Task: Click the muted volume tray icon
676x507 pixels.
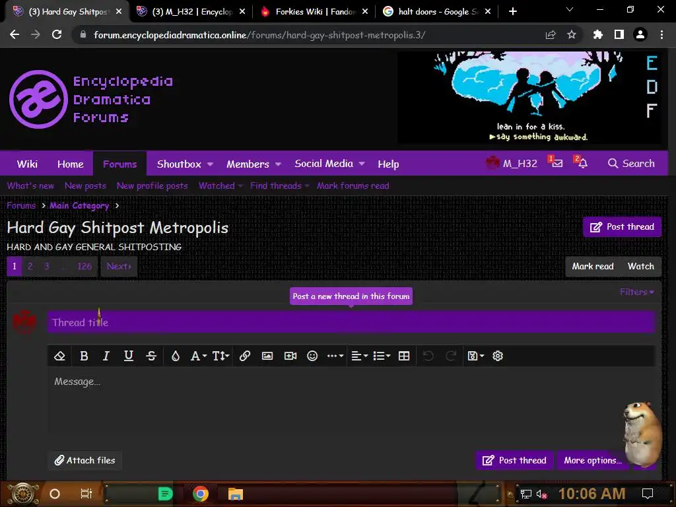Action: pyautogui.click(x=542, y=494)
